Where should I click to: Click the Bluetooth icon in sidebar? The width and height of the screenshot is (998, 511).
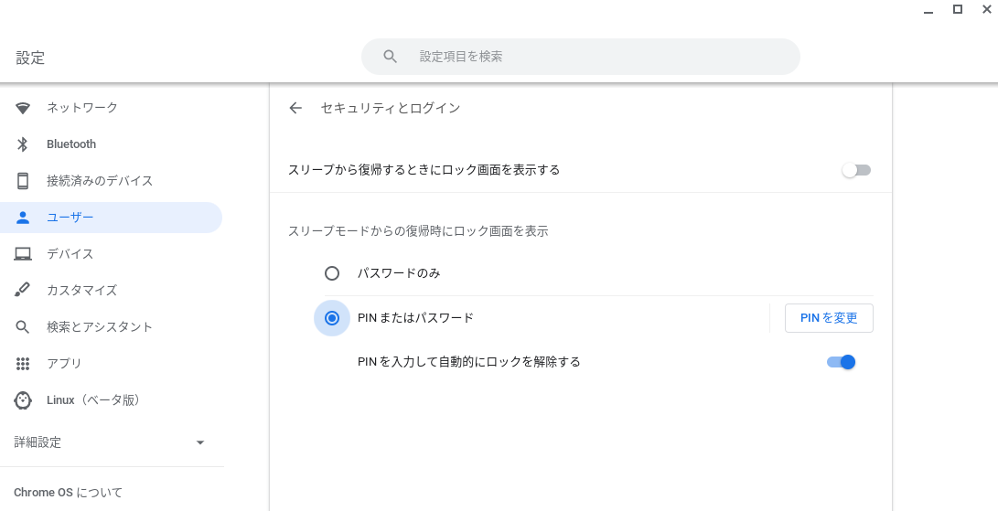(x=23, y=144)
